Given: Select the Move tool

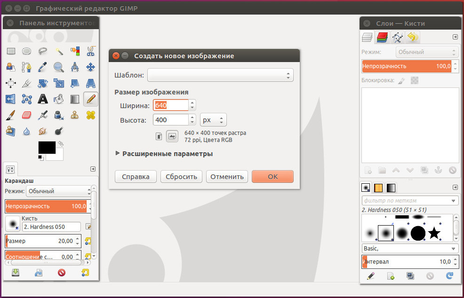Looking at the screenshot, I should click(x=90, y=67).
